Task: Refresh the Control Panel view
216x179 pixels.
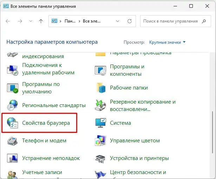Action: click(x=130, y=21)
